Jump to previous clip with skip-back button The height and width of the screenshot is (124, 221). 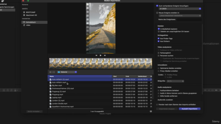click(x=96, y=55)
